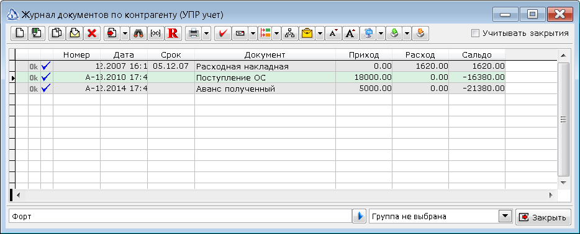Print using the printer icon
Viewport: 580px width, 234px height.
(x=194, y=33)
